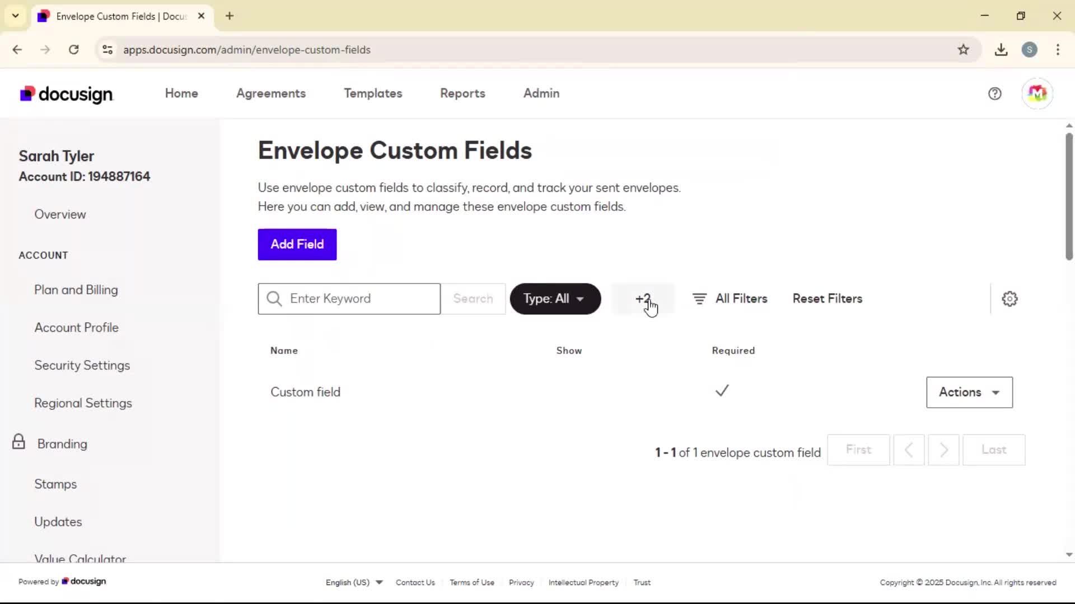Image resolution: width=1075 pixels, height=604 pixels.
Task: Open Chrome profile S icon
Action: (1029, 49)
